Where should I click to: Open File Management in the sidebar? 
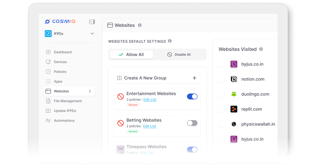68,101
